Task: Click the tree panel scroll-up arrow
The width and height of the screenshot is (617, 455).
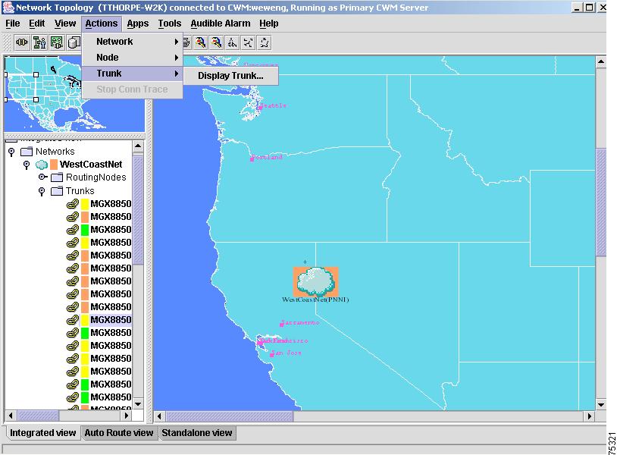Action: 138,146
